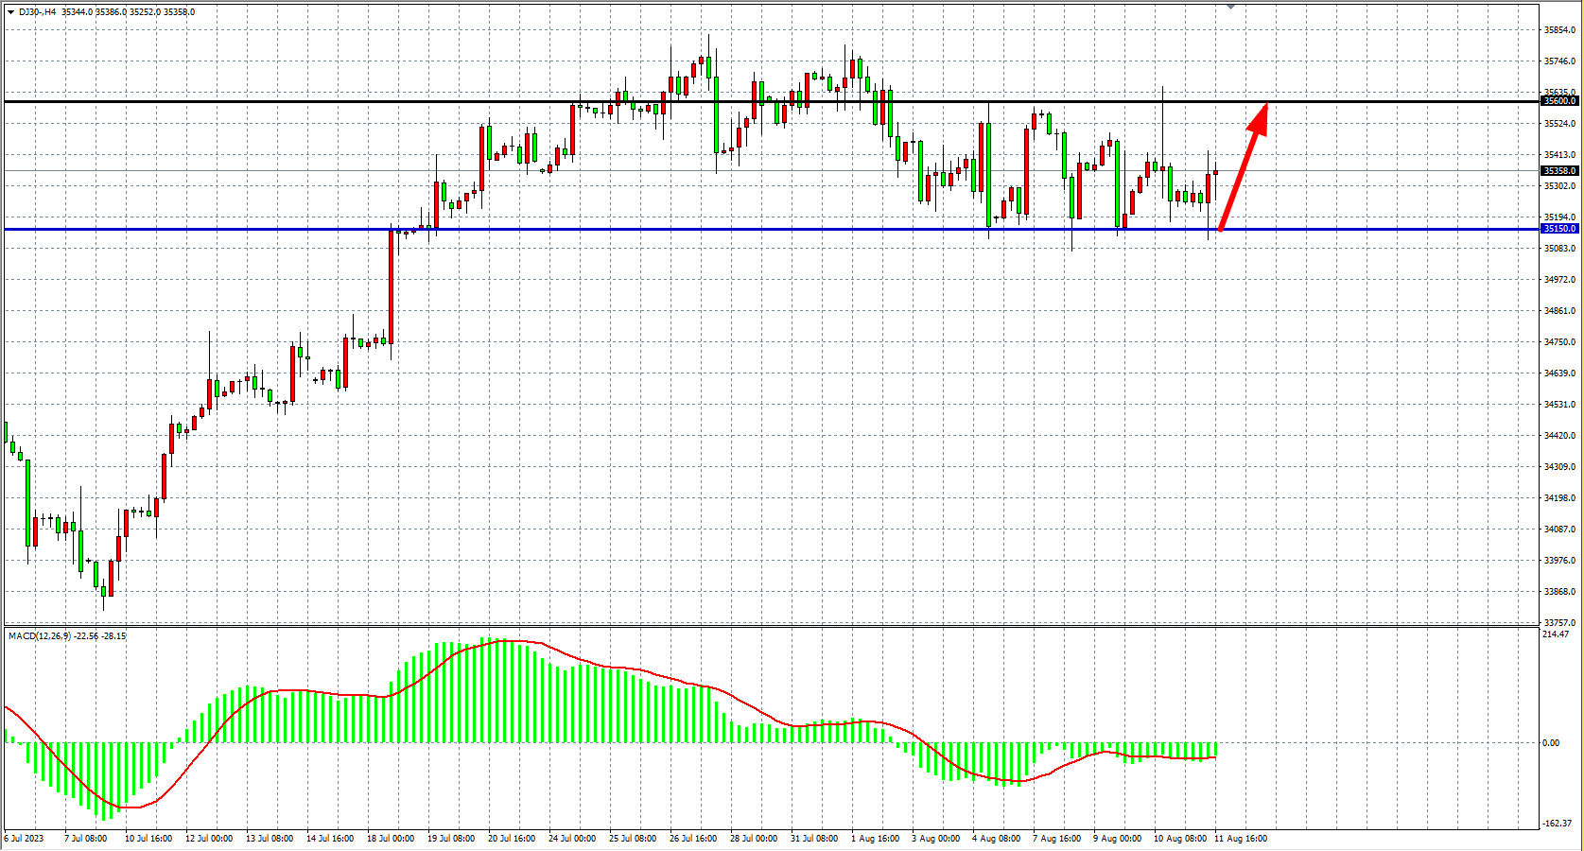Click the 11 Aug 16:00 time label

[1241, 838]
